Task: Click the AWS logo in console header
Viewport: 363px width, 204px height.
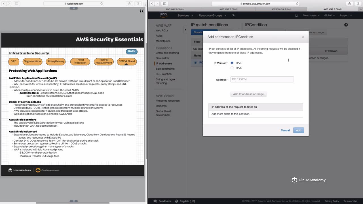Action: click(163, 15)
